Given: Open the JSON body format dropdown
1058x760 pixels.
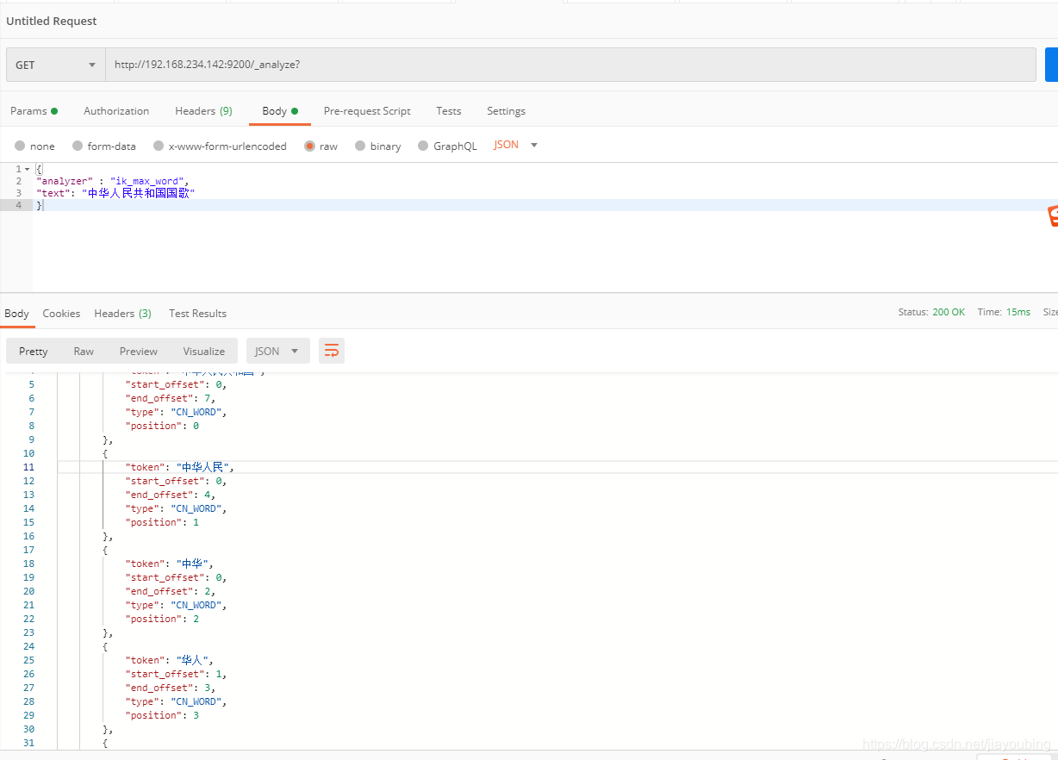Looking at the screenshot, I should point(514,145).
